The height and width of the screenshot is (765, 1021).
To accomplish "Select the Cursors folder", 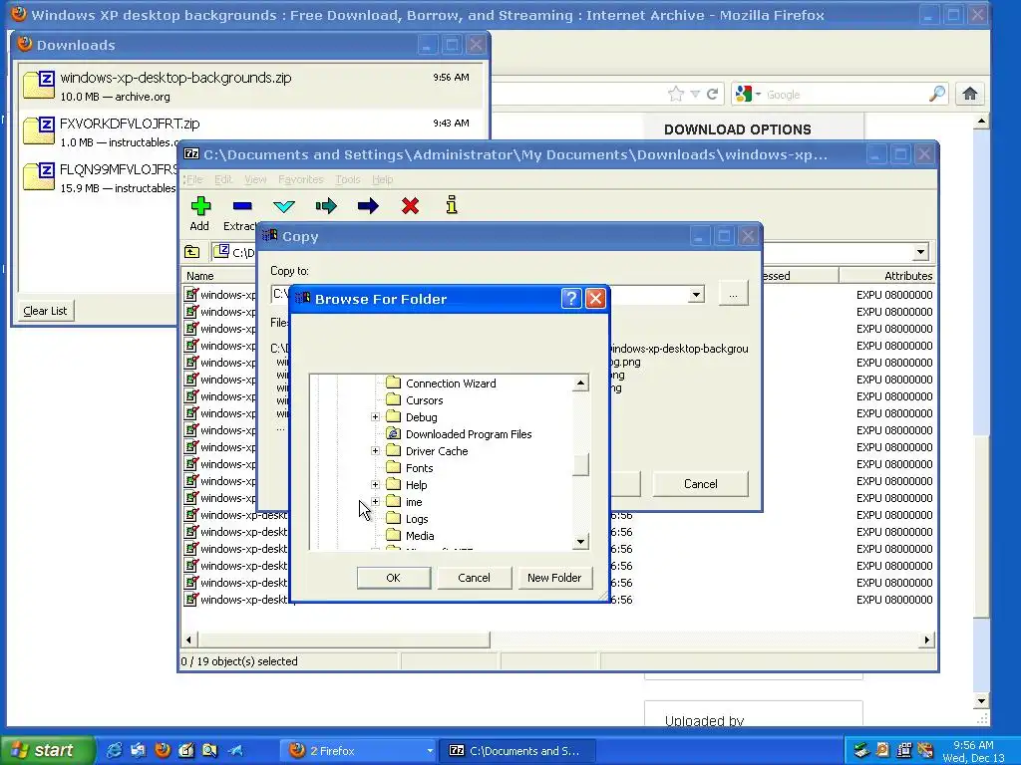I will tap(424, 400).
